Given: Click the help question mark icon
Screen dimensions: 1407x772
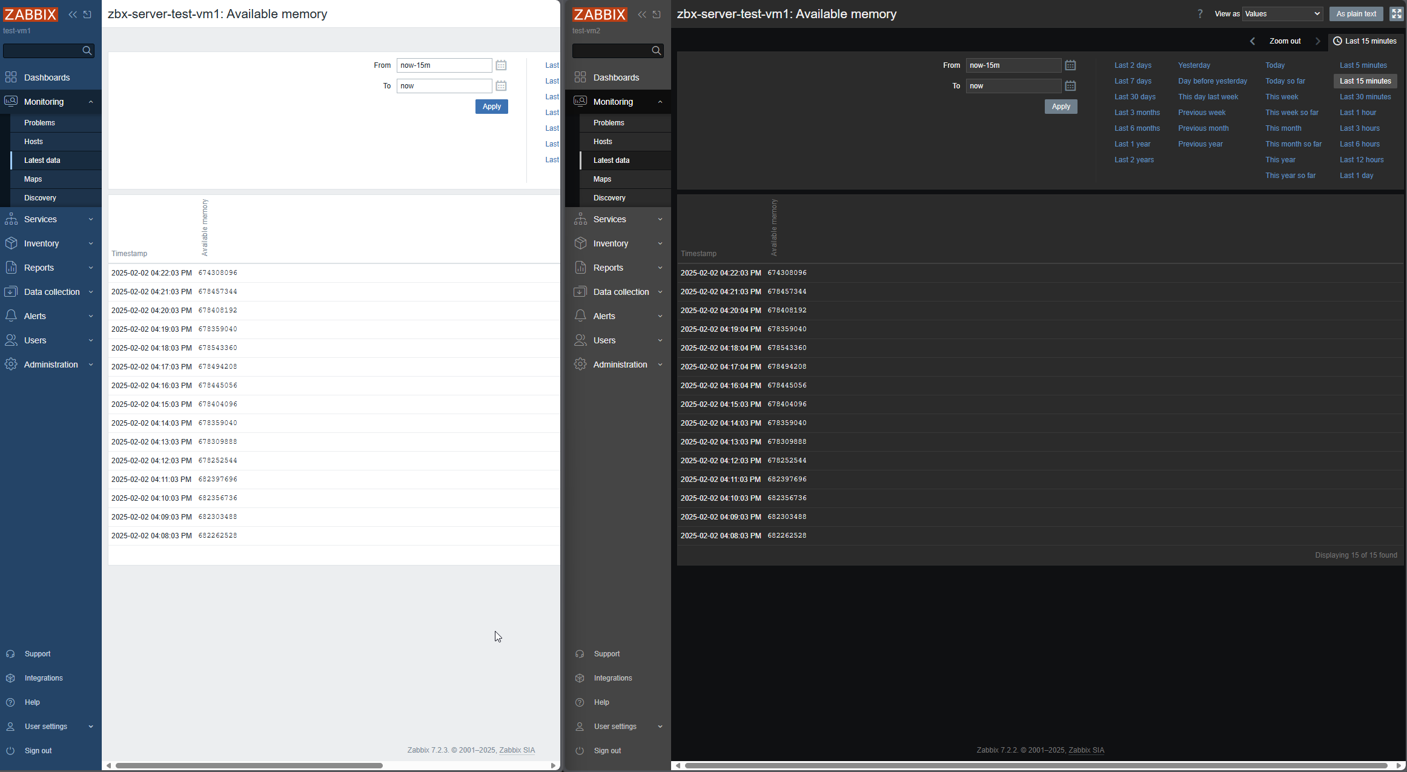Looking at the screenshot, I should pyautogui.click(x=1200, y=14).
